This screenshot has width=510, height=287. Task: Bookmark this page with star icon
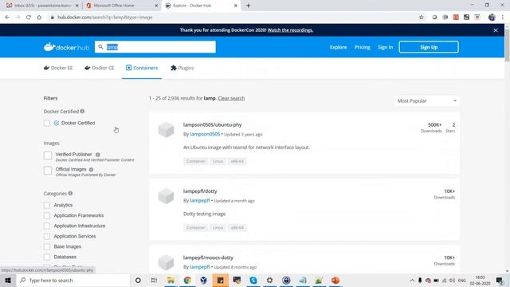[422, 18]
